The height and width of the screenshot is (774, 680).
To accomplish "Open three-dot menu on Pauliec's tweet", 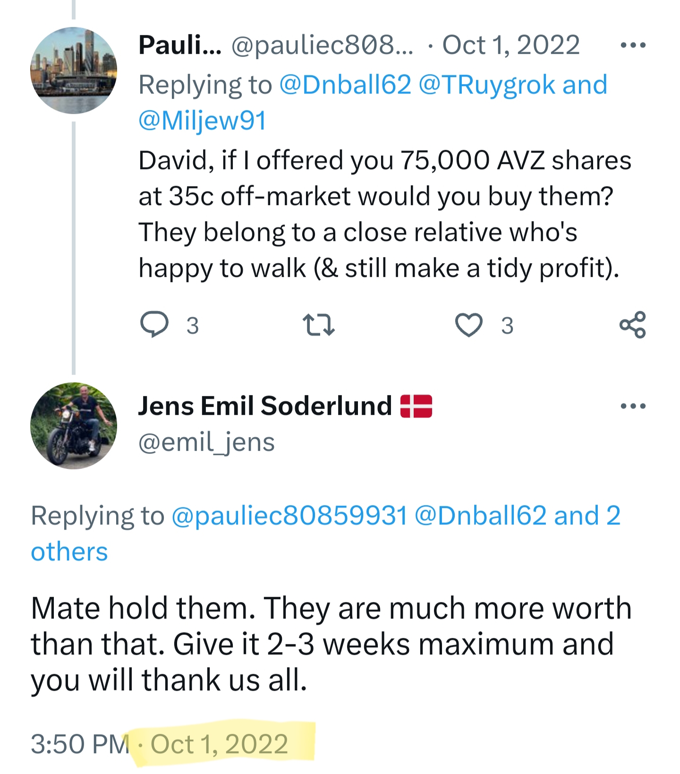I will coord(633,45).
